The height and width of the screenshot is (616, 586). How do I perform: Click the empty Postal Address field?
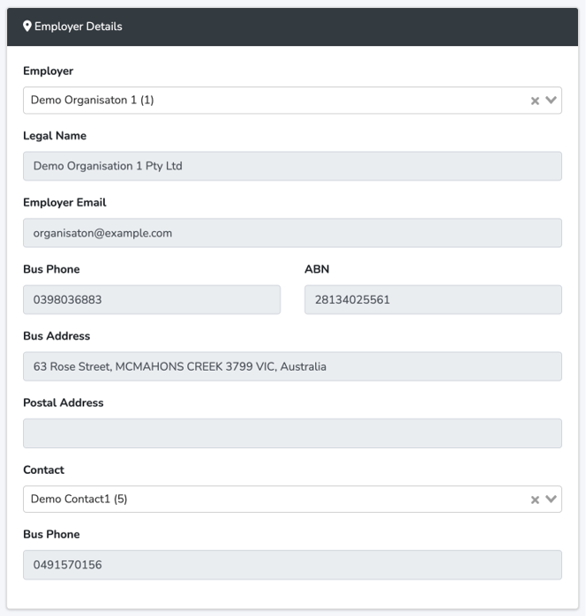(x=292, y=433)
